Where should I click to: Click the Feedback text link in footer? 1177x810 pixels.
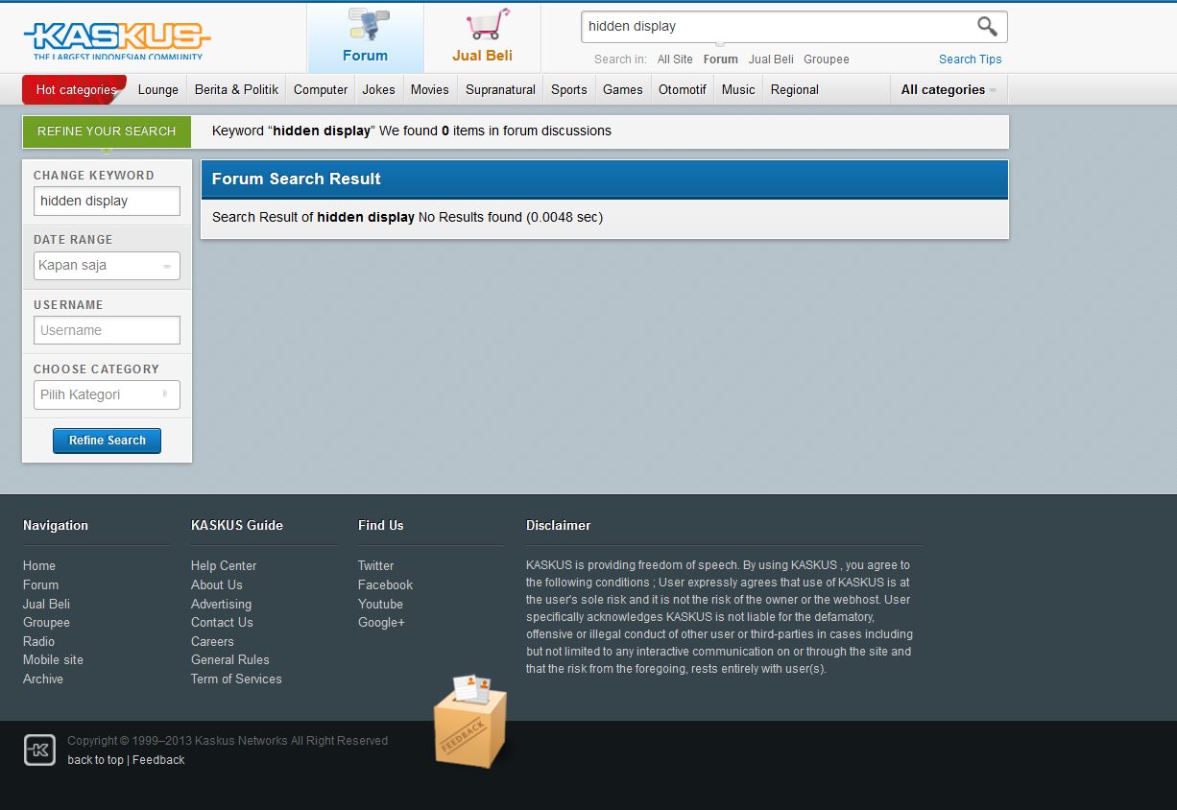click(158, 760)
